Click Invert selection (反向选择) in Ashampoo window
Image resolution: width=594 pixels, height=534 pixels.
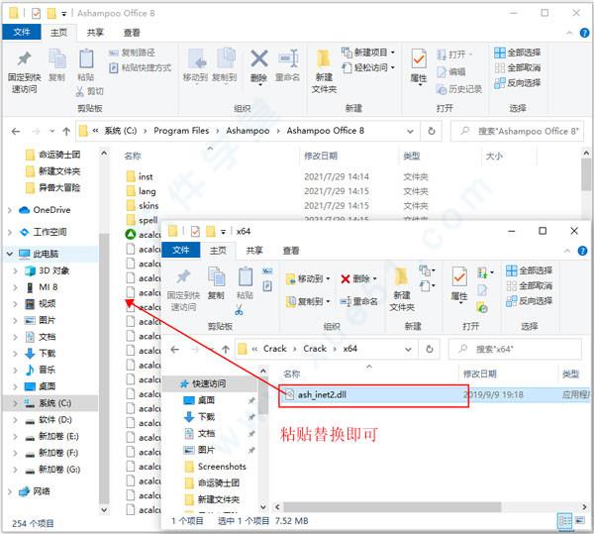pos(518,82)
